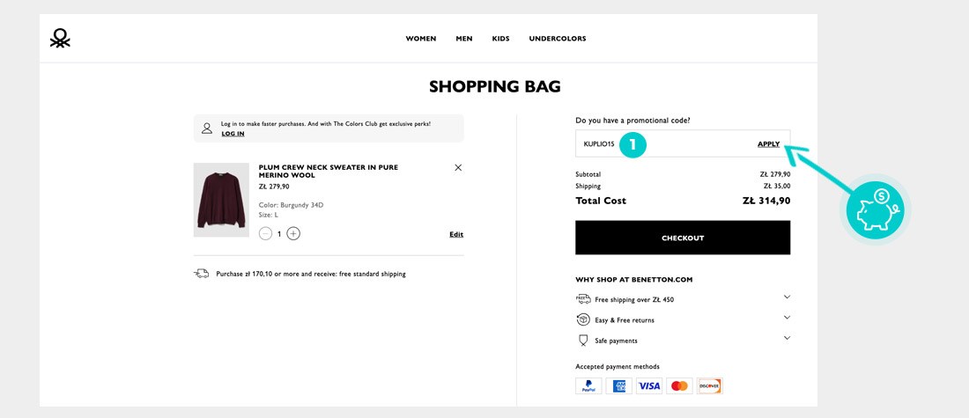
Task: Remove the sweater with X icon
Action: tap(458, 167)
